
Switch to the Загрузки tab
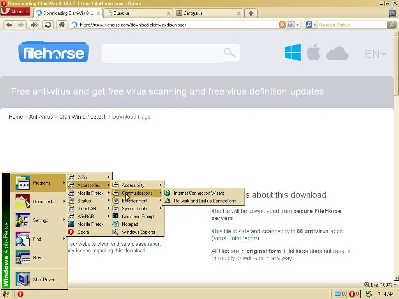[x=208, y=13]
